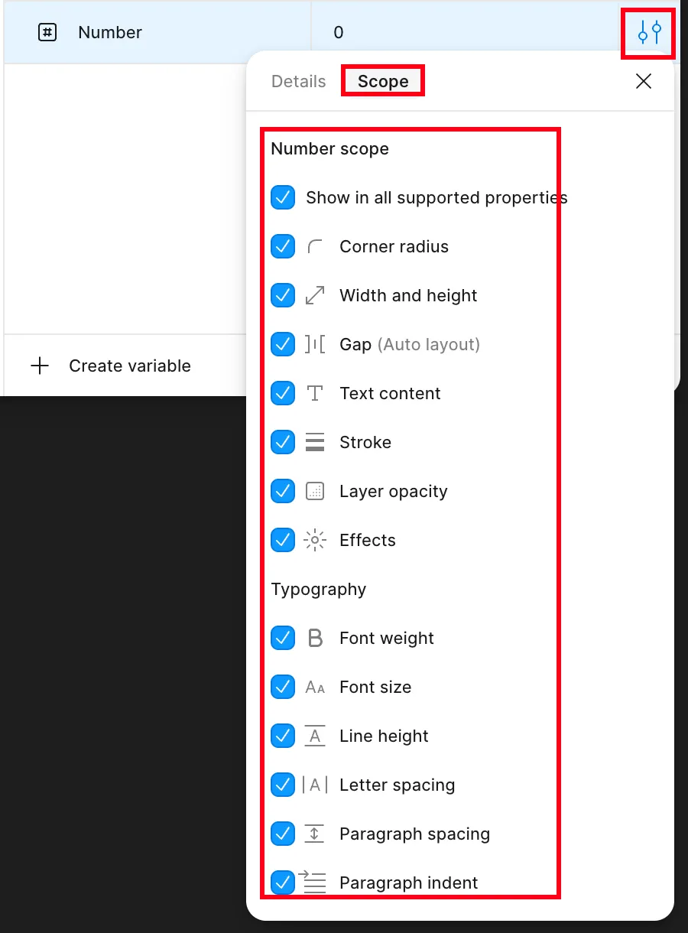The height and width of the screenshot is (933, 688).
Task: Click the Stroke lines icon
Action: 314,443
